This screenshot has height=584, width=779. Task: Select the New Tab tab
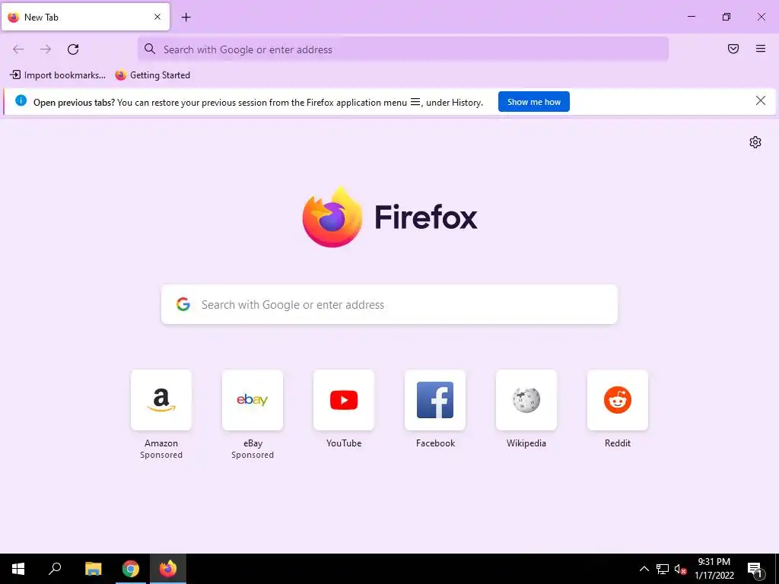point(85,17)
